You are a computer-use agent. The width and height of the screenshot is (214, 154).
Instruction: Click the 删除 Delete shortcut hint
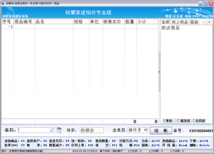click(200, 145)
